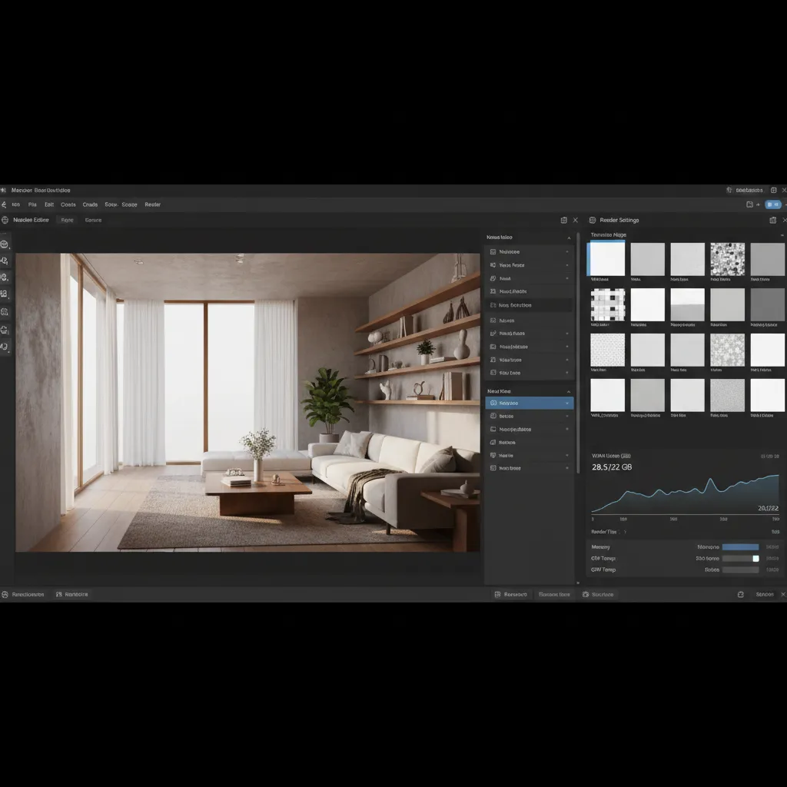787x787 pixels.
Task: Click the center button in the bottom bar
Action: pyautogui.click(x=554, y=594)
